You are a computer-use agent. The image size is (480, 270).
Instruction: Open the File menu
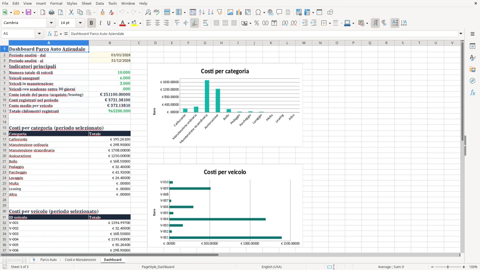pos(5,3)
